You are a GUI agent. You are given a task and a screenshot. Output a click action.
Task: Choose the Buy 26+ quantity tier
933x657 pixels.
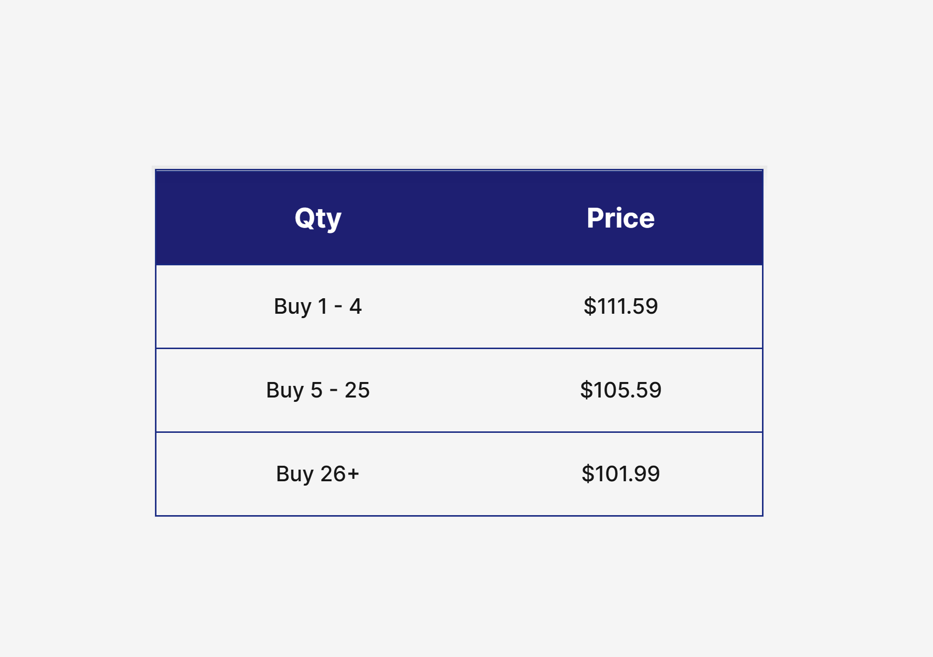318,474
